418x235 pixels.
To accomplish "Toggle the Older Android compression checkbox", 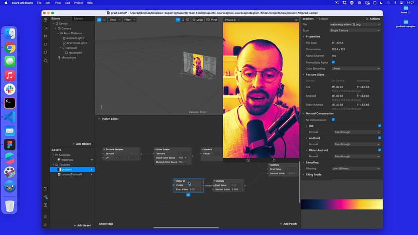I will (x=379, y=150).
